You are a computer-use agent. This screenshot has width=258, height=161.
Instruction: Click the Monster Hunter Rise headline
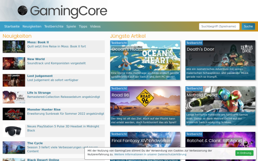coord(44,109)
